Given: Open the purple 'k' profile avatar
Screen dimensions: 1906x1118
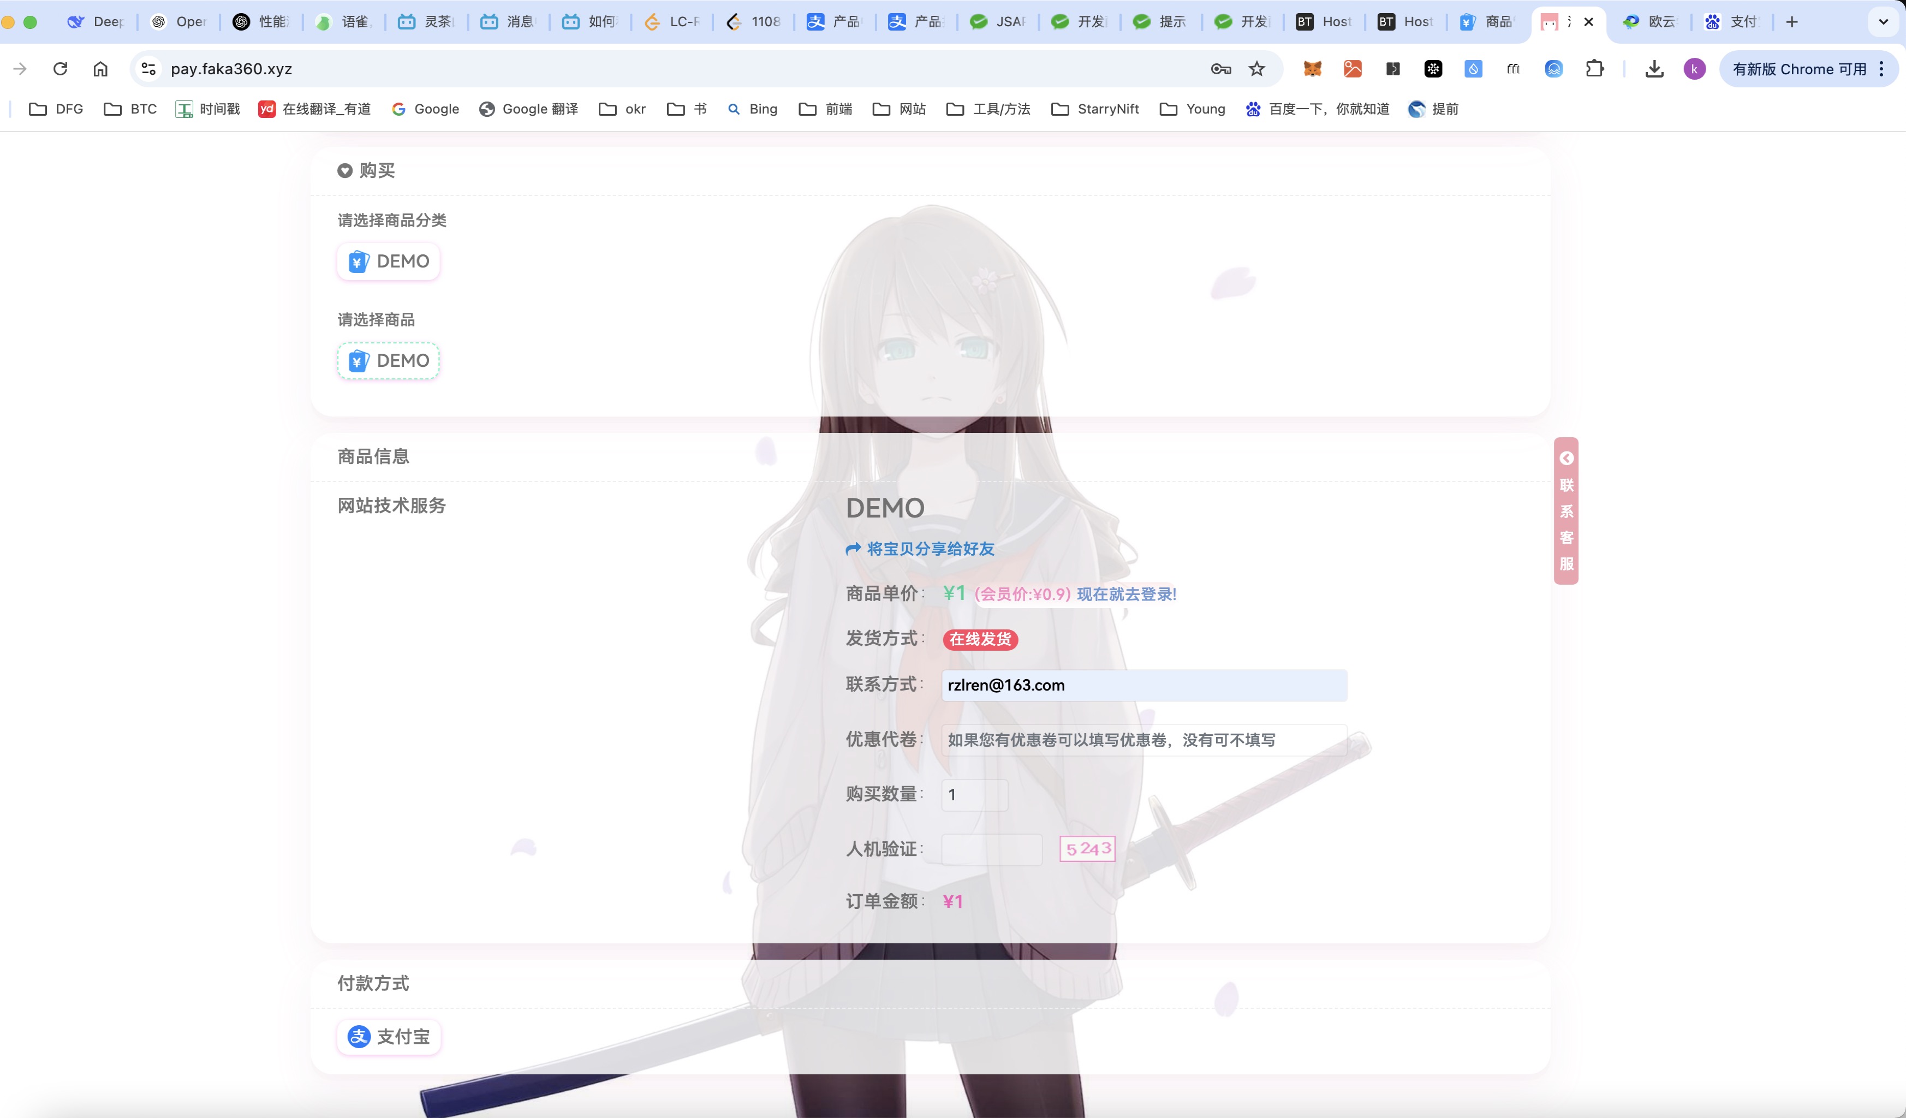Looking at the screenshot, I should (x=1694, y=69).
